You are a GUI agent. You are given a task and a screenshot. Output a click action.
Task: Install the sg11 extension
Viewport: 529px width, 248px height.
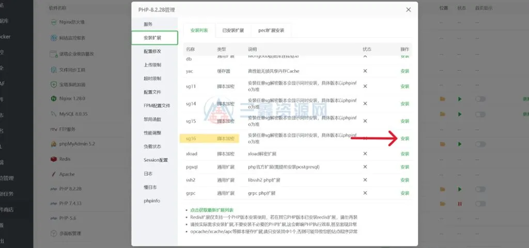(404, 87)
